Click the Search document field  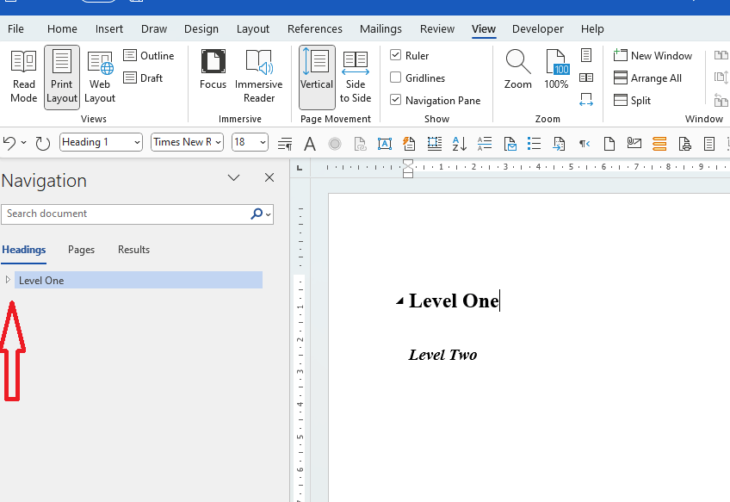coord(126,214)
